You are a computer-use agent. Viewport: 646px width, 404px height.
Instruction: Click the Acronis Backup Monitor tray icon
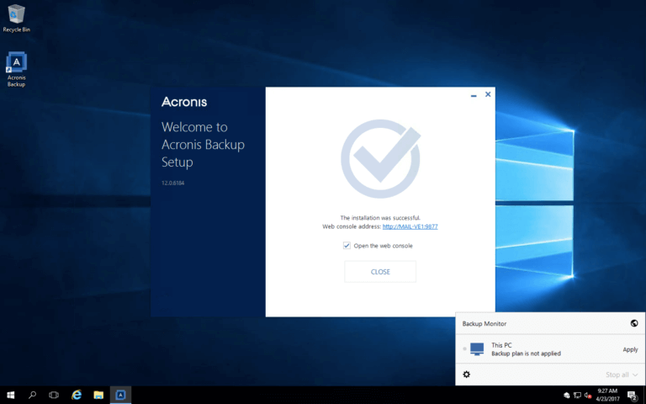pyautogui.click(x=566, y=396)
